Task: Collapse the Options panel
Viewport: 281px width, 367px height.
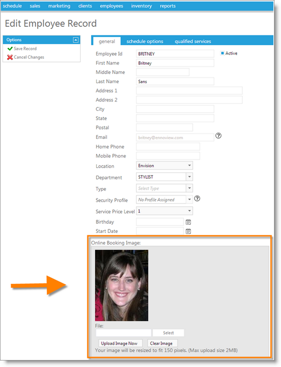Action: (x=76, y=40)
